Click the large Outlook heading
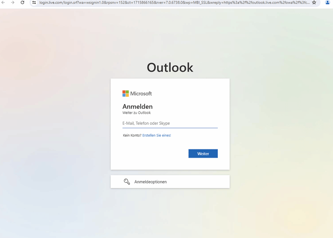Screen dimensions: 333x238 tap(170, 67)
